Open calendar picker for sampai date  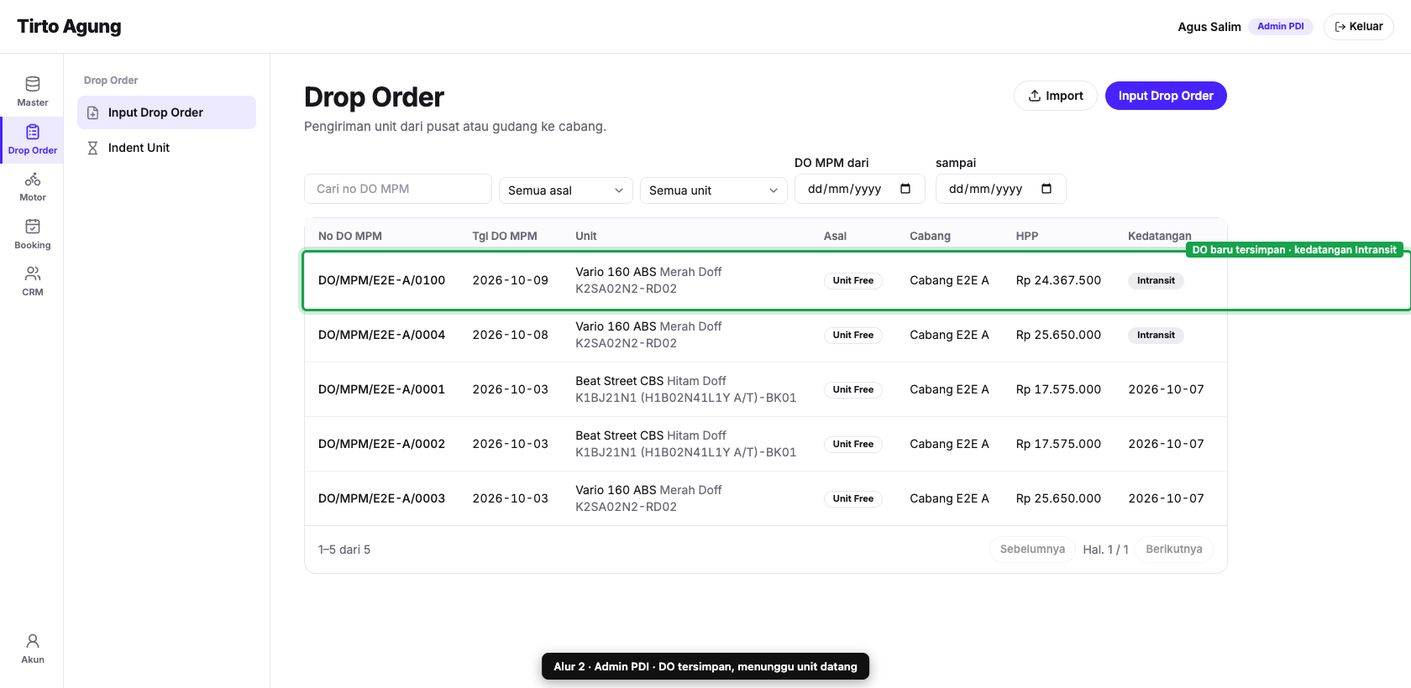point(1046,189)
